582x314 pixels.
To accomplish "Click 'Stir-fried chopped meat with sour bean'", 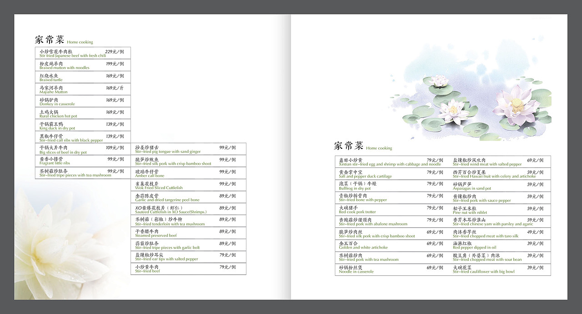I will click(x=487, y=260).
